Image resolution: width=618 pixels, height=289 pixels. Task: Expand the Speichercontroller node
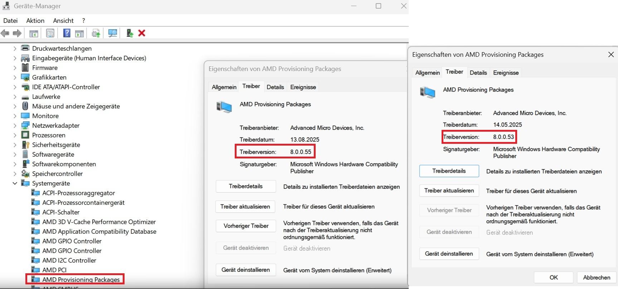click(15, 173)
